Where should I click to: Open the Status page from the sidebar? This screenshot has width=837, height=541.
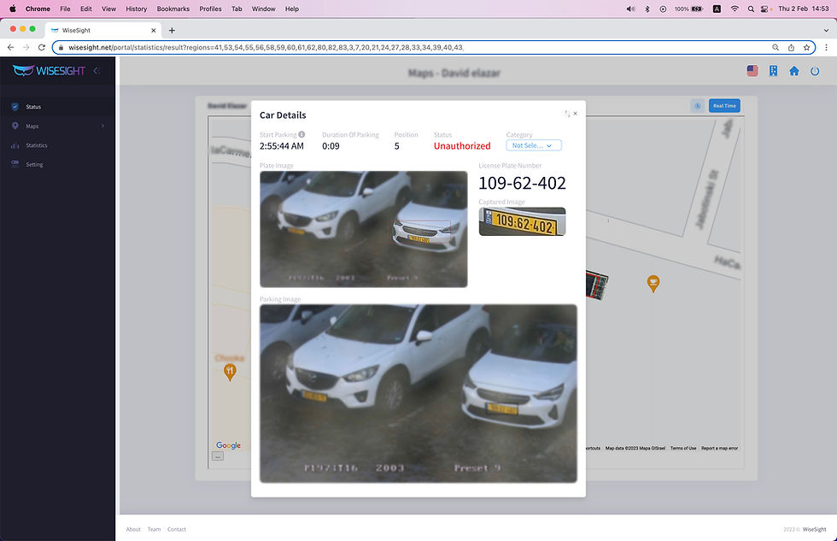tap(32, 107)
